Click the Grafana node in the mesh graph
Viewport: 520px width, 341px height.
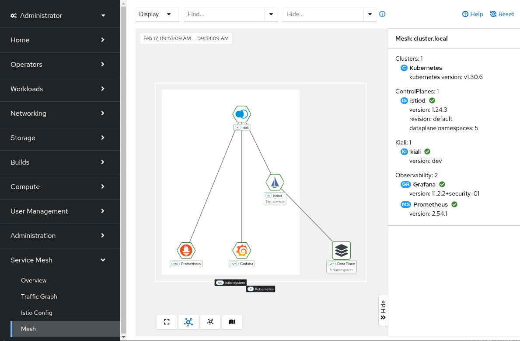pyautogui.click(x=241, y=250)
